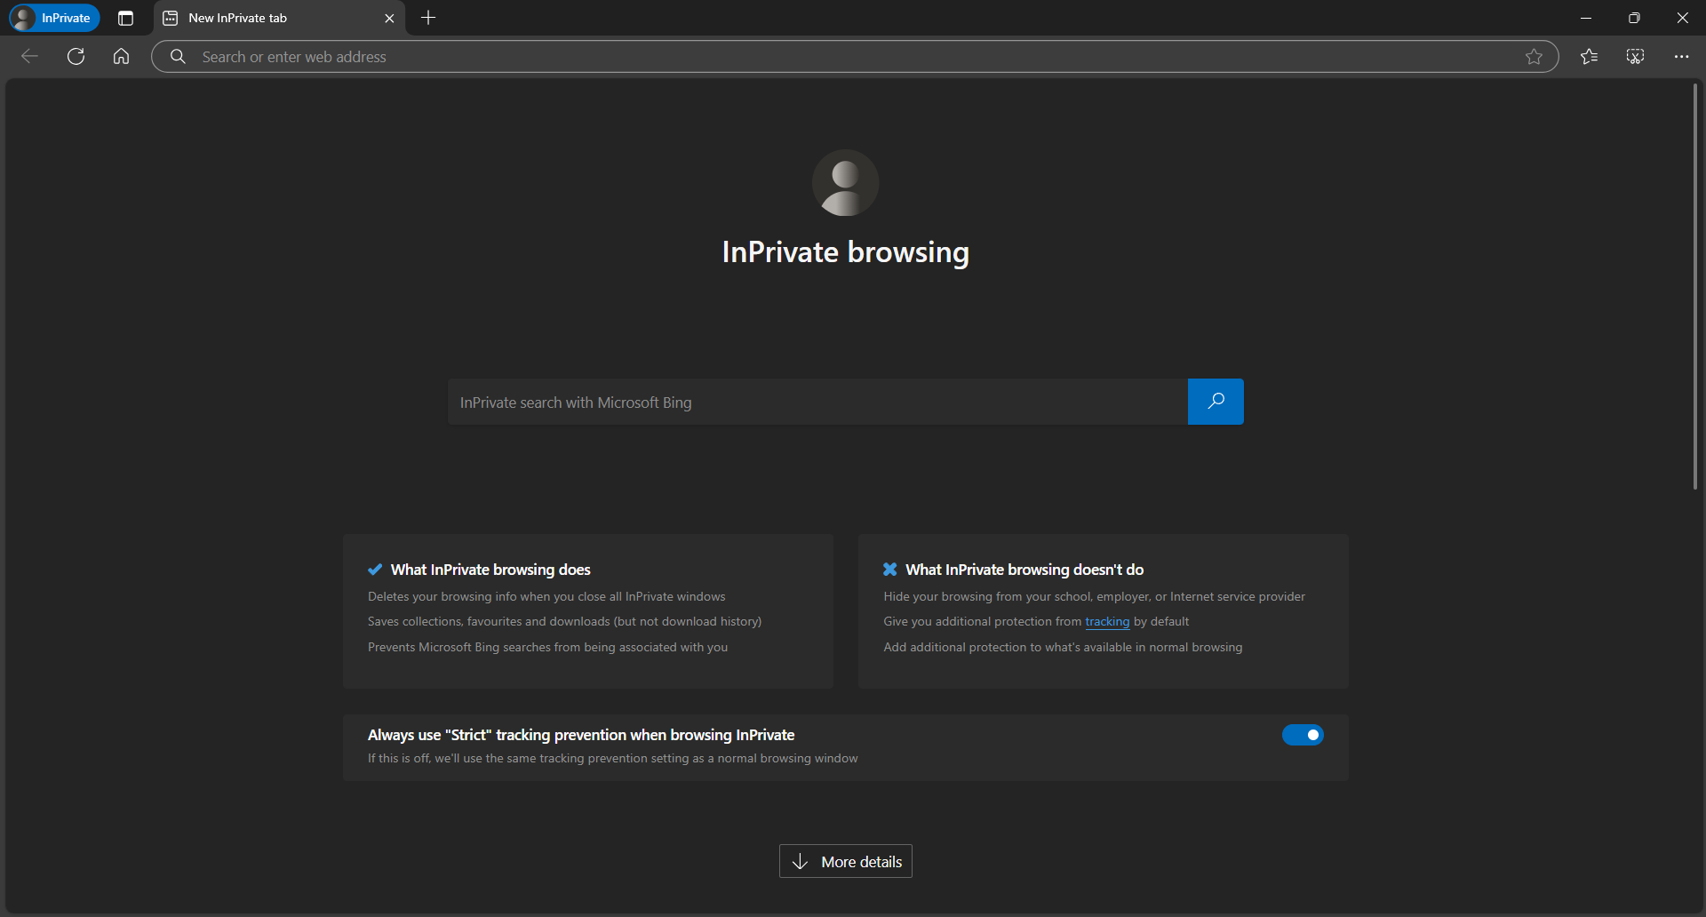The height and width of the screenshot is (917, 1706).
Task: Click 'What InPrivate browsing doesn't do' heading
Action: pos(1024,570)
